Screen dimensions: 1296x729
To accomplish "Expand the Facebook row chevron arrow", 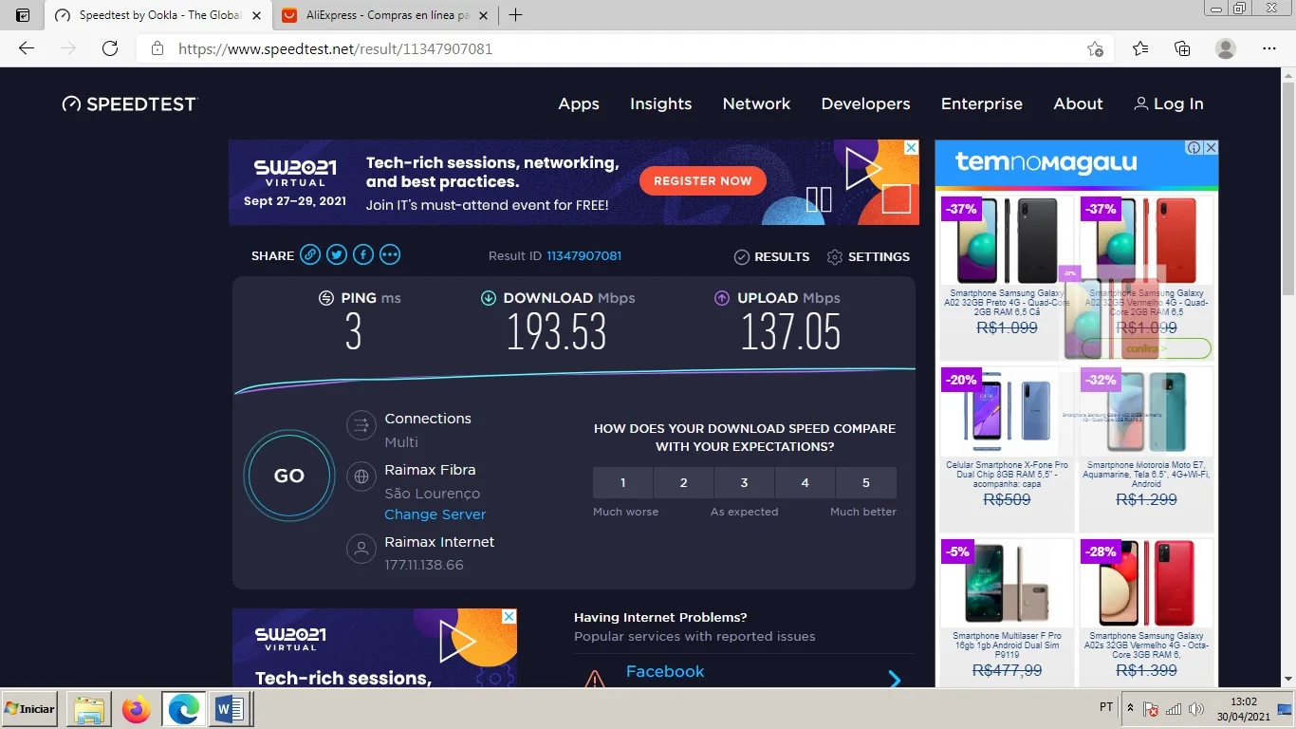I will 895,679.
